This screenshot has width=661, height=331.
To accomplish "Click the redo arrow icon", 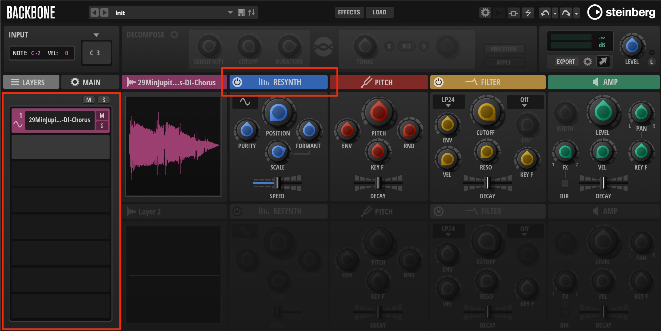I will coord(566,13).
